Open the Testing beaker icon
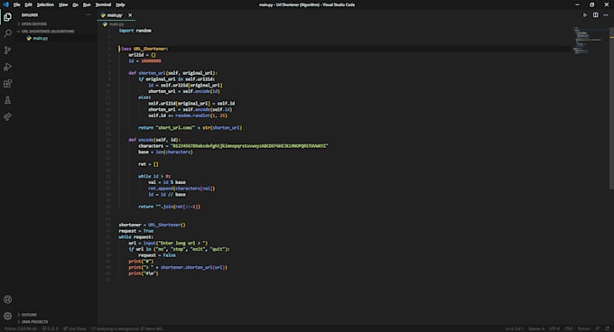Image resolution: width=614 pixels, height=332 pixels. tap(7, 100)
